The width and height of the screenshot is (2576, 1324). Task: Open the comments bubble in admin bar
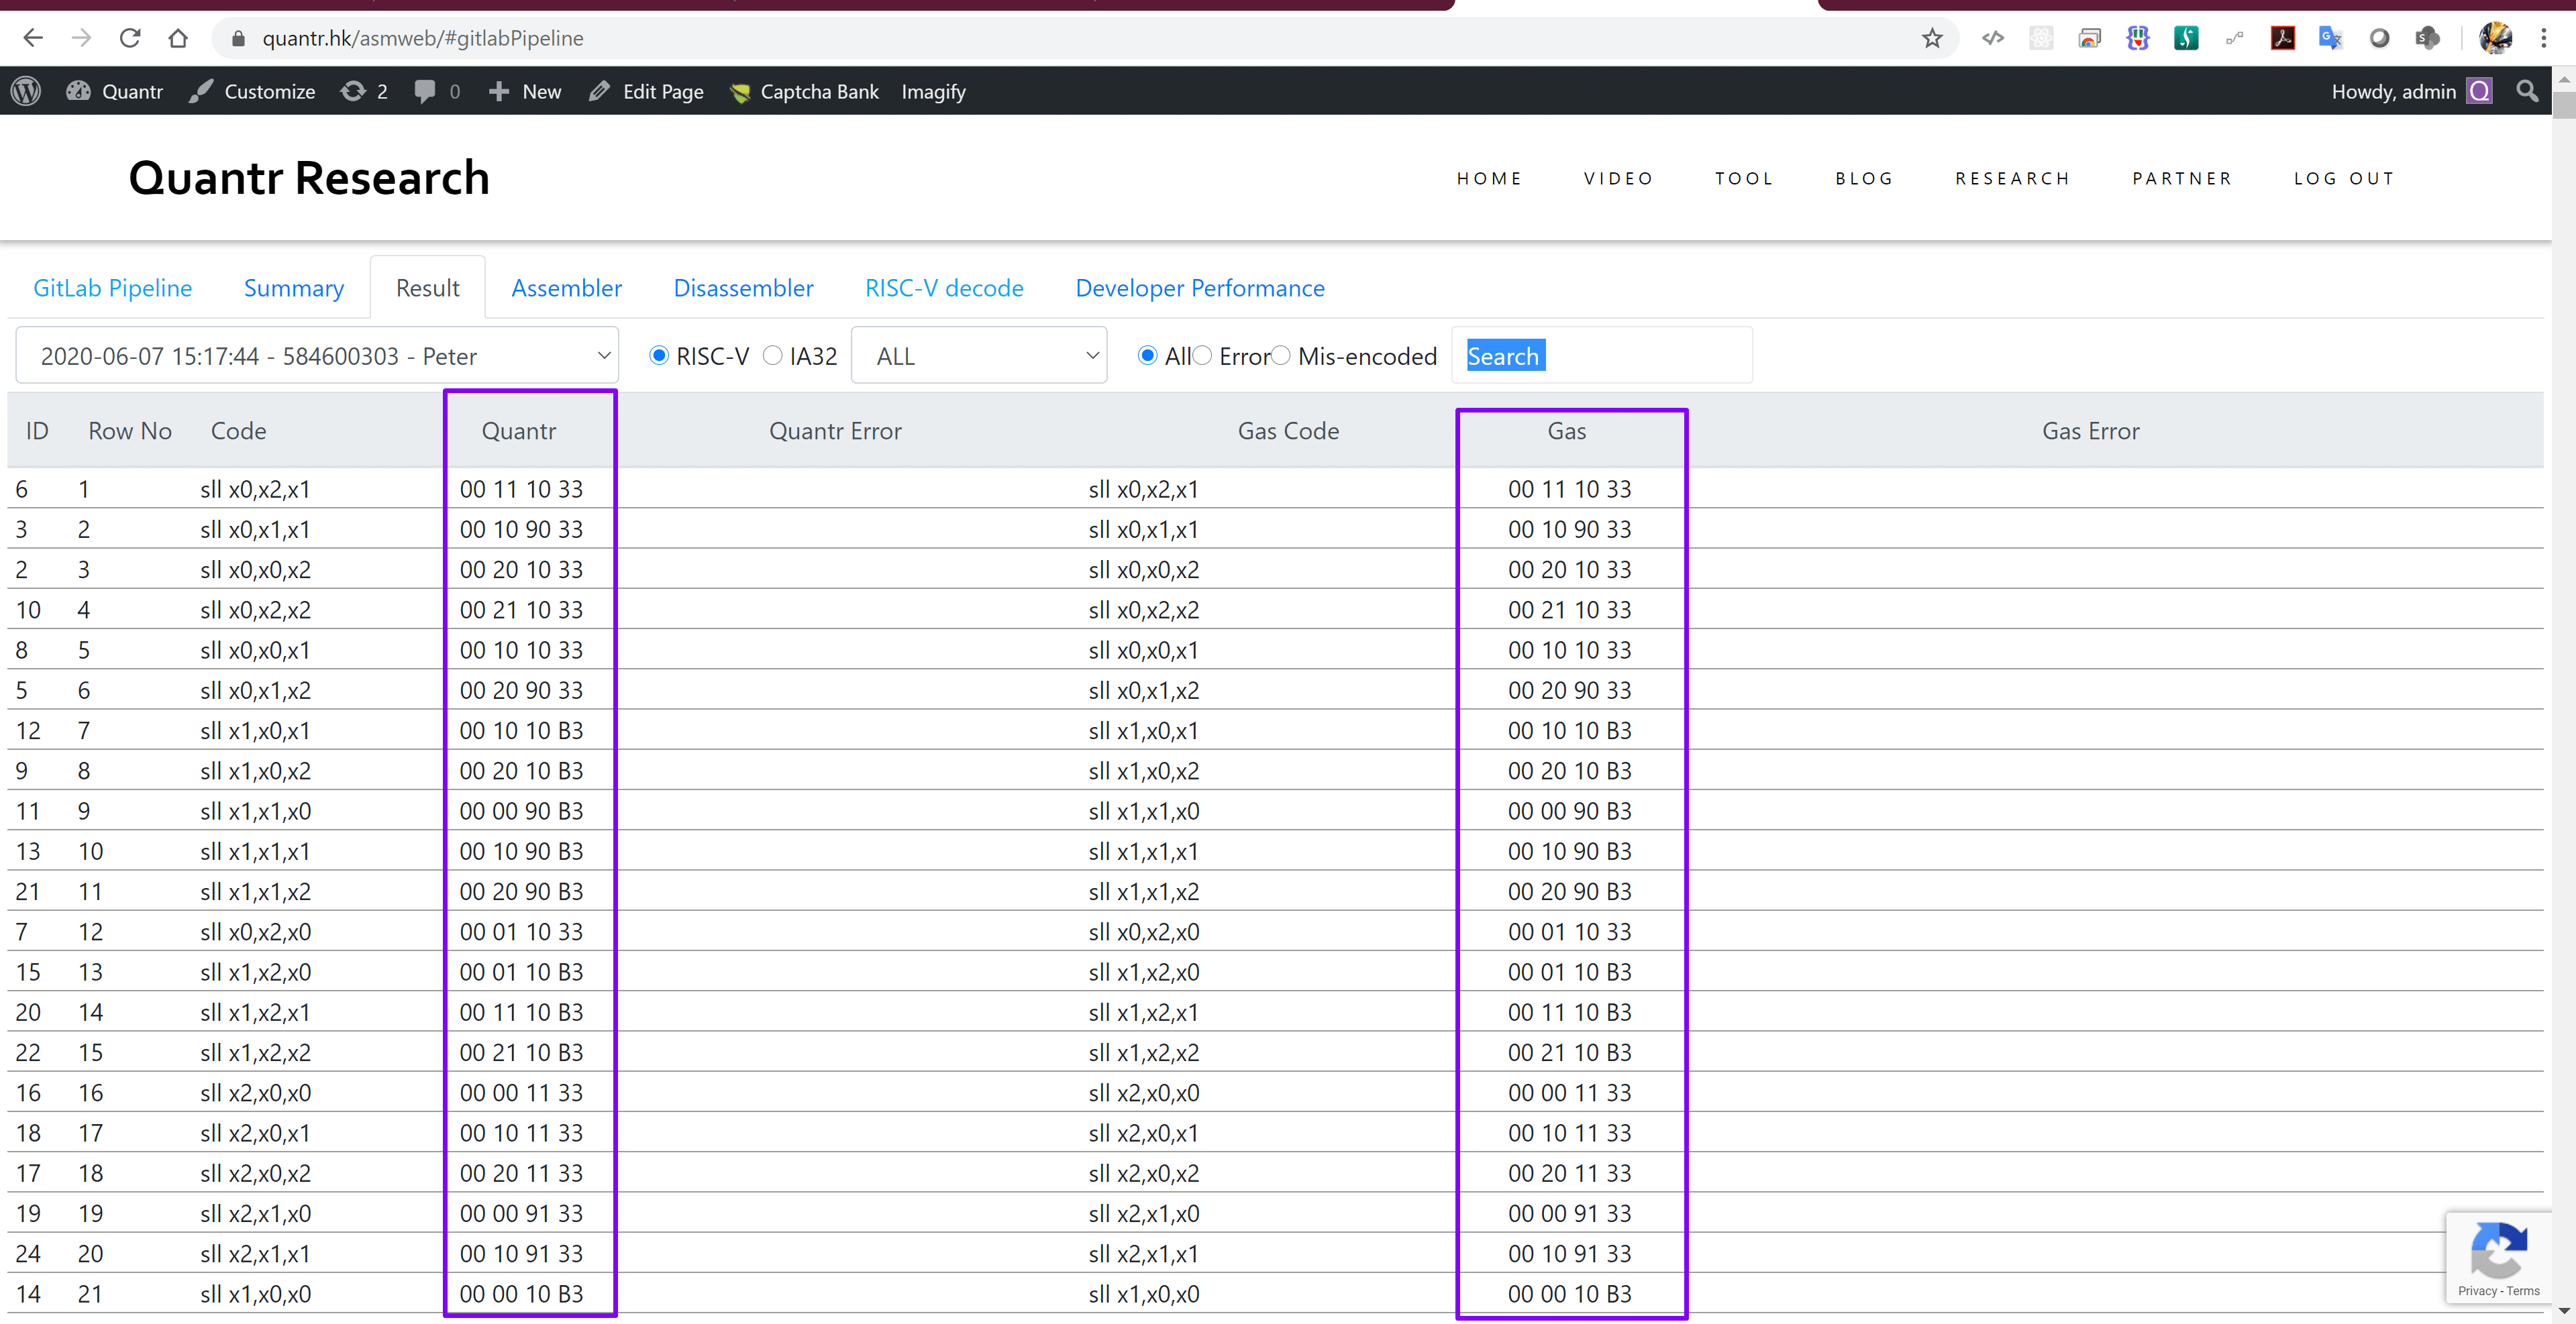tap(437, 91)
